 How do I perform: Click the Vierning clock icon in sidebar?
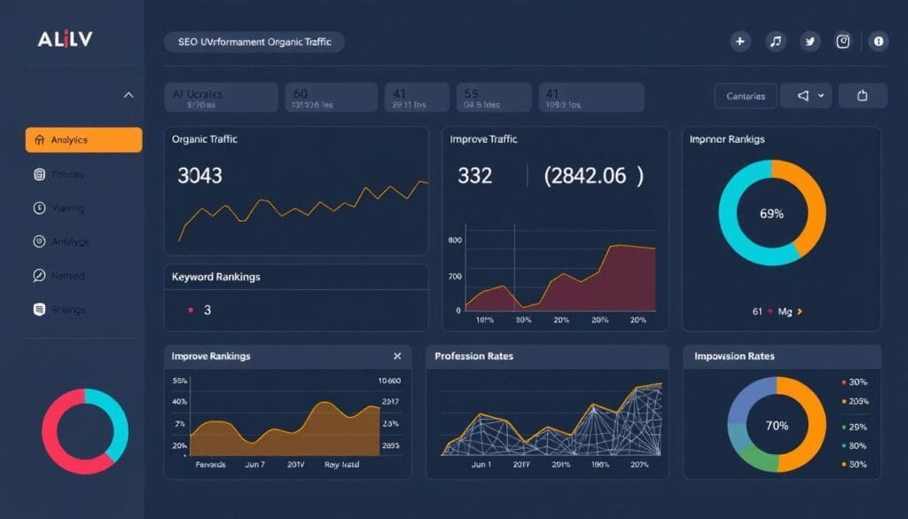pyautogui.click(x=39, y=208)
